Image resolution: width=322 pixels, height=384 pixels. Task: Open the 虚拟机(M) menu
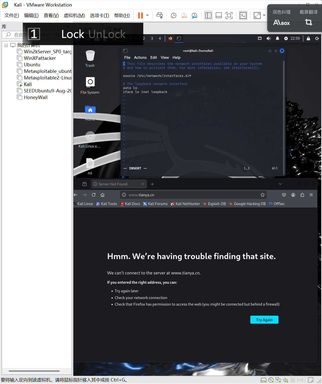pos(74,16)
